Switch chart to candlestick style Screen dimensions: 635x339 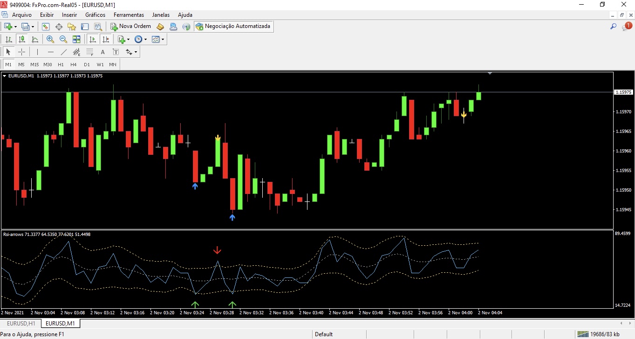point(21,39)
